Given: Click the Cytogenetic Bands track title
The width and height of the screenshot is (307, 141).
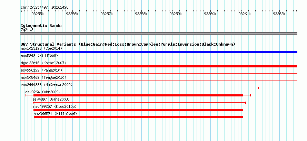Looking at the screenshot, I should click(41, 26).
